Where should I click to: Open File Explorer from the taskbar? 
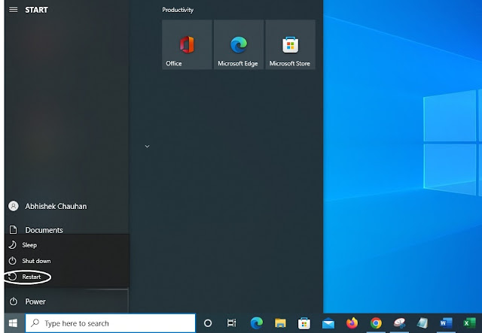point(280,323)
